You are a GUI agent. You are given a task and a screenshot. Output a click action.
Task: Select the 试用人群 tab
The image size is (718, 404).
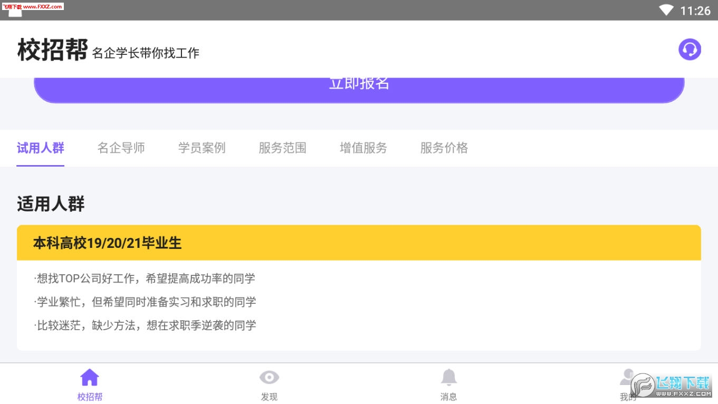pos(41,148)
